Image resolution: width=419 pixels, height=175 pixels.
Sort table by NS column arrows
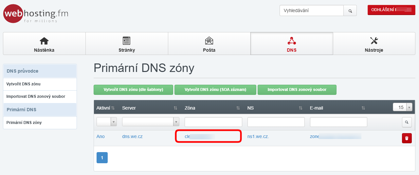click(301, 108)
